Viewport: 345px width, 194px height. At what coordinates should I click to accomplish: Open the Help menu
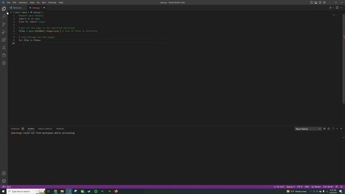point(61,2)
